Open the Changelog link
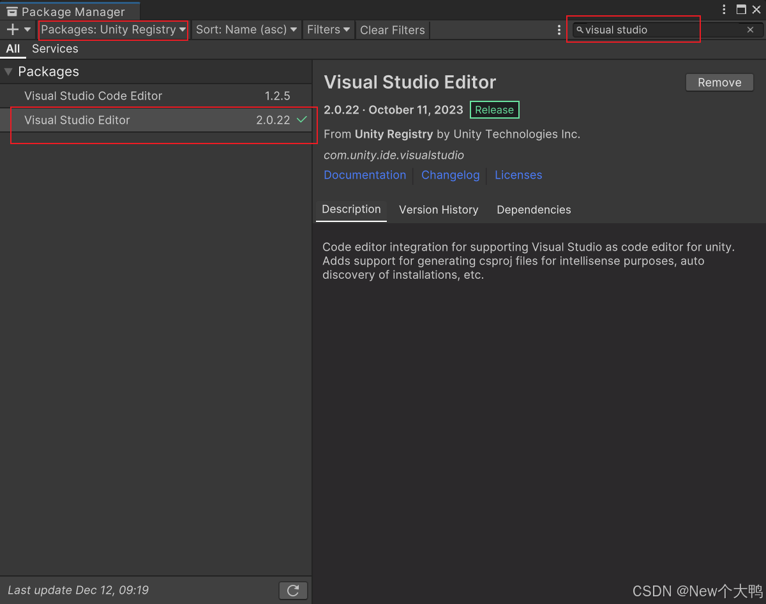 click(450, 175)
